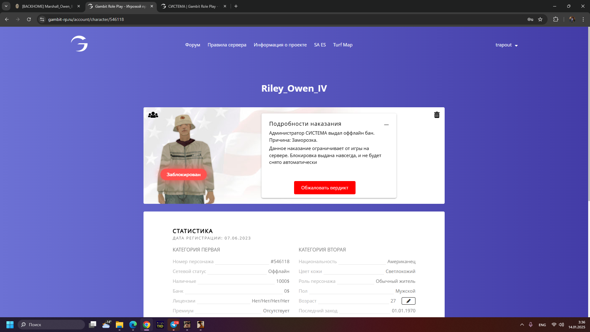Click the pencil edit age icon
This screenshot has width=590, height=332.
(408, 301)
